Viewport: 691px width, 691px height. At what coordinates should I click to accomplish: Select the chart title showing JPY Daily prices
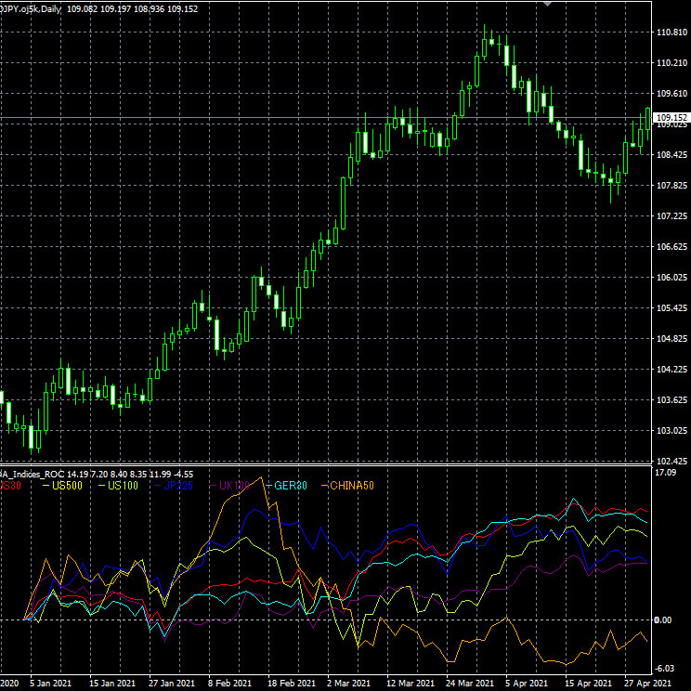click(x=98, y=8)
